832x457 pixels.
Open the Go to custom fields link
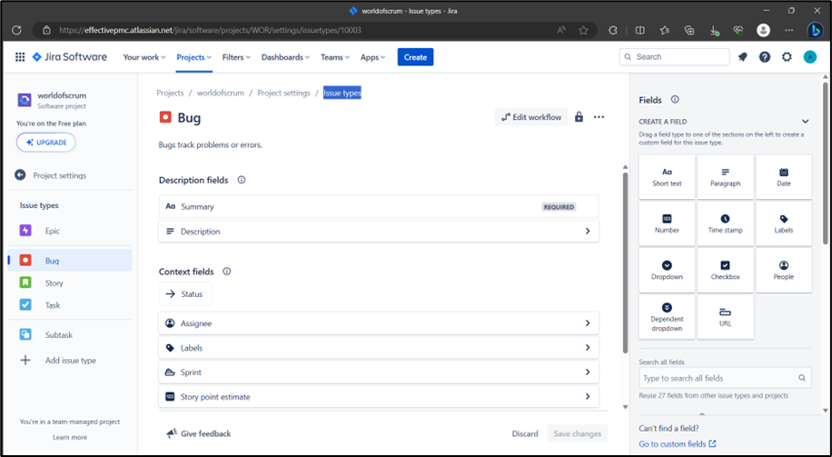(677, 443)
